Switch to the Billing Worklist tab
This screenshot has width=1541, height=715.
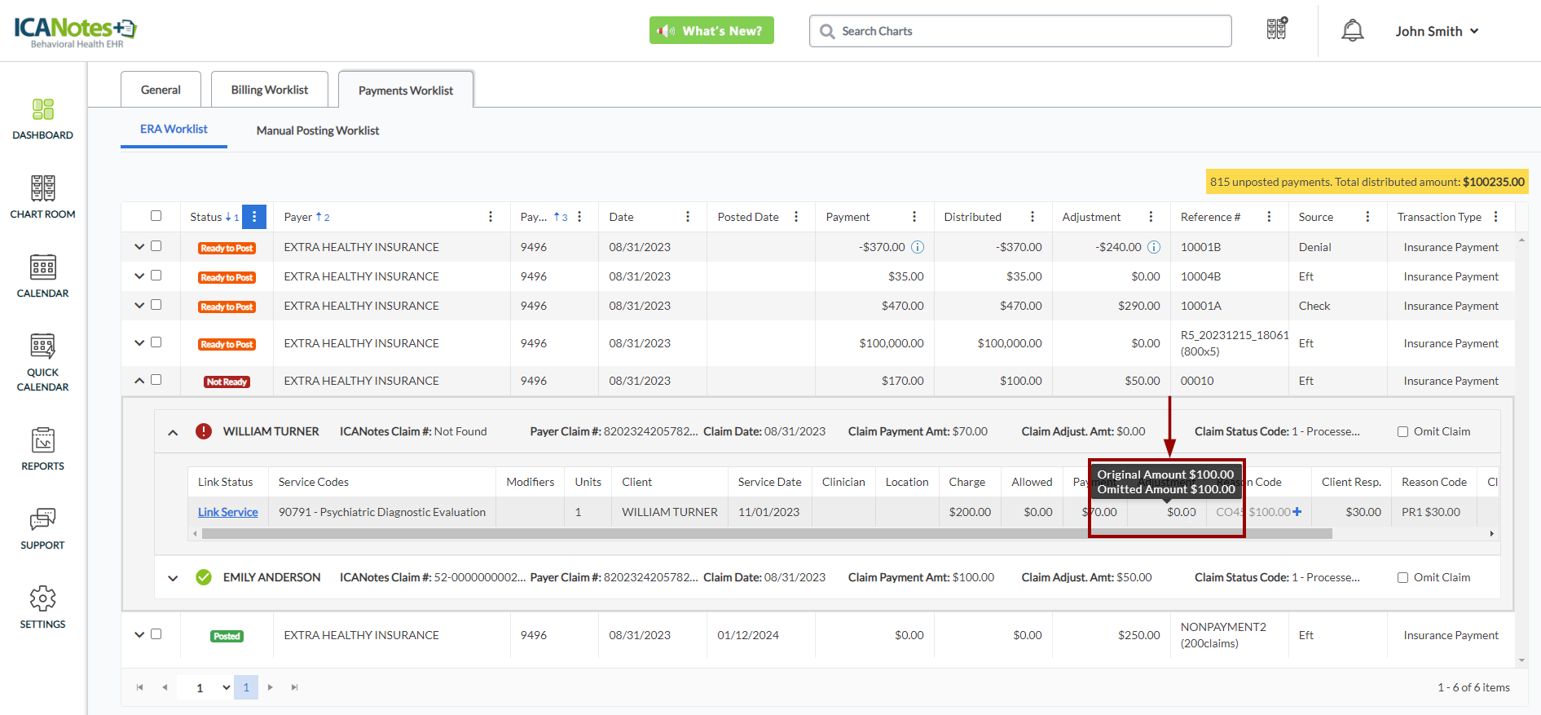point(269,90)
